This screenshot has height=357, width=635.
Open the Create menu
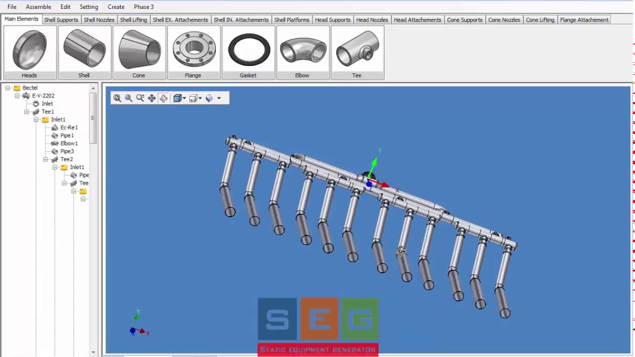click(x=116, y=7)
